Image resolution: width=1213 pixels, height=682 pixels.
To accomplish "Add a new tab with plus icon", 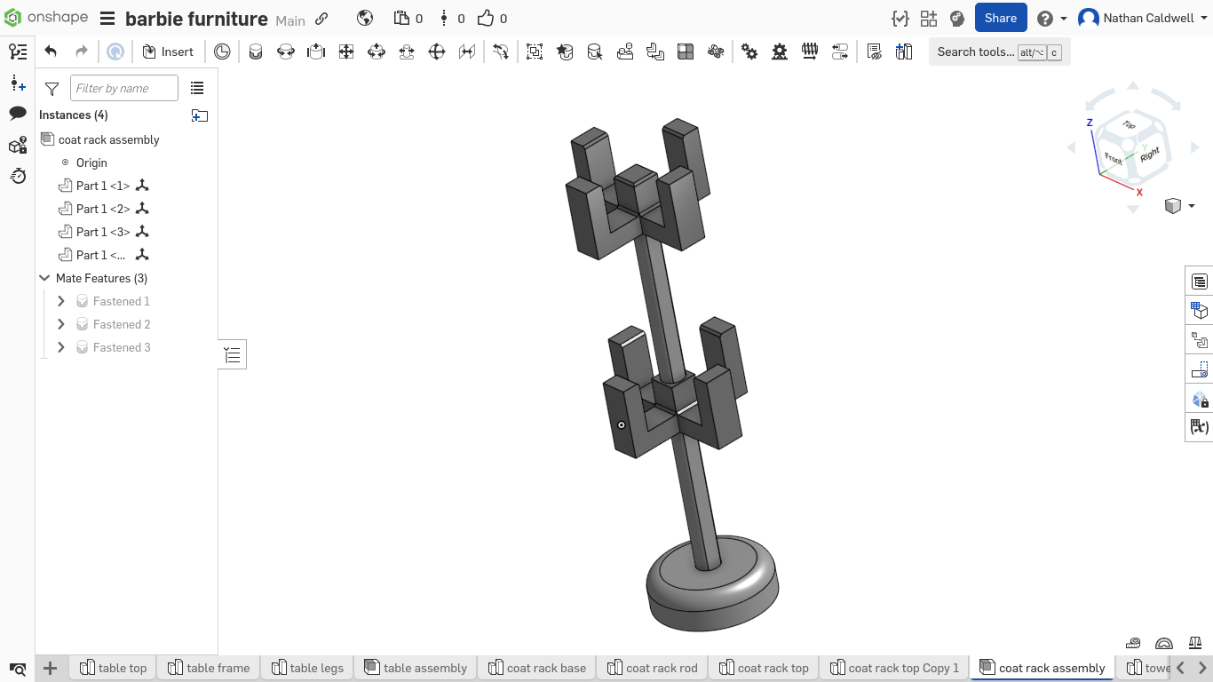I will pyautogui.click(x=51, y=668).
